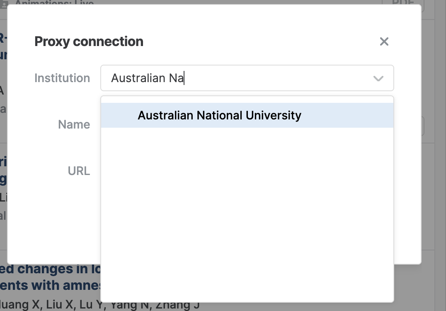
Task: Click the Proxy connection dialog heading
Action: 89,41
